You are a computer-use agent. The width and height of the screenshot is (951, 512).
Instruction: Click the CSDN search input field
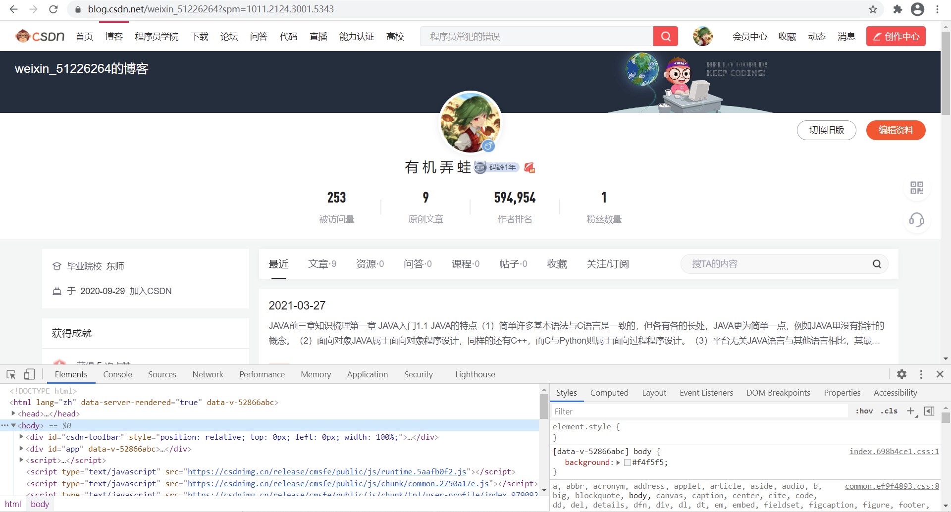(x=536, y=36)
